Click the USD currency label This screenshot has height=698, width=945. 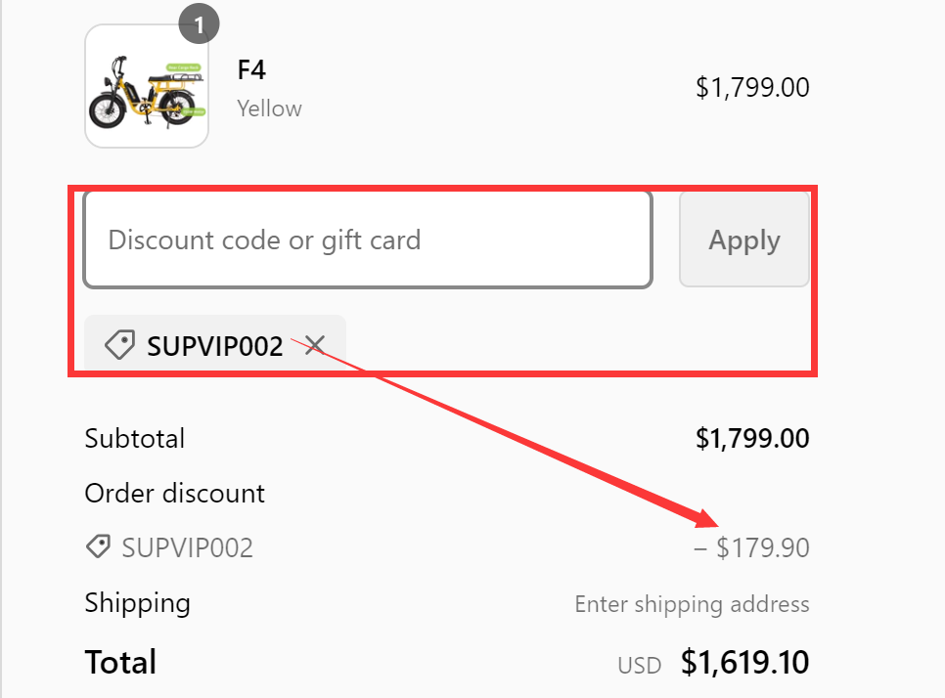pyautogui.click(x=639, y=665)
